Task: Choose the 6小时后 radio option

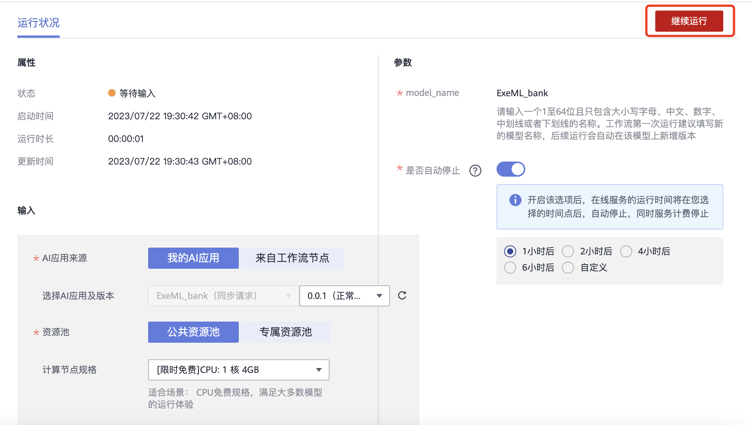Action: pyautogui.click(x=510, y=268)
